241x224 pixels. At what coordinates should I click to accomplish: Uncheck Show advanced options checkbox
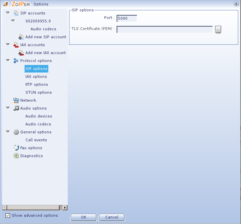pyautogui.click(x=8, y=216)
